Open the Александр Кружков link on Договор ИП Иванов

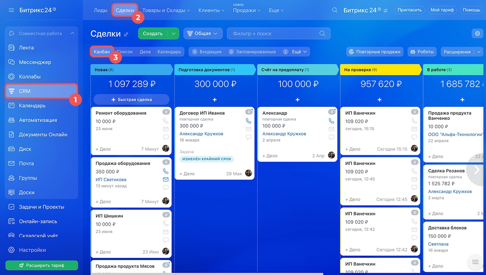(201, 134)
